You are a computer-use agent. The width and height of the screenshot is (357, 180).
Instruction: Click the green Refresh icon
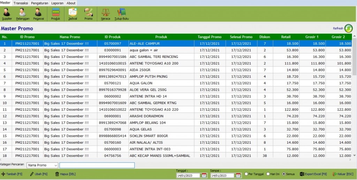(348, 28)
